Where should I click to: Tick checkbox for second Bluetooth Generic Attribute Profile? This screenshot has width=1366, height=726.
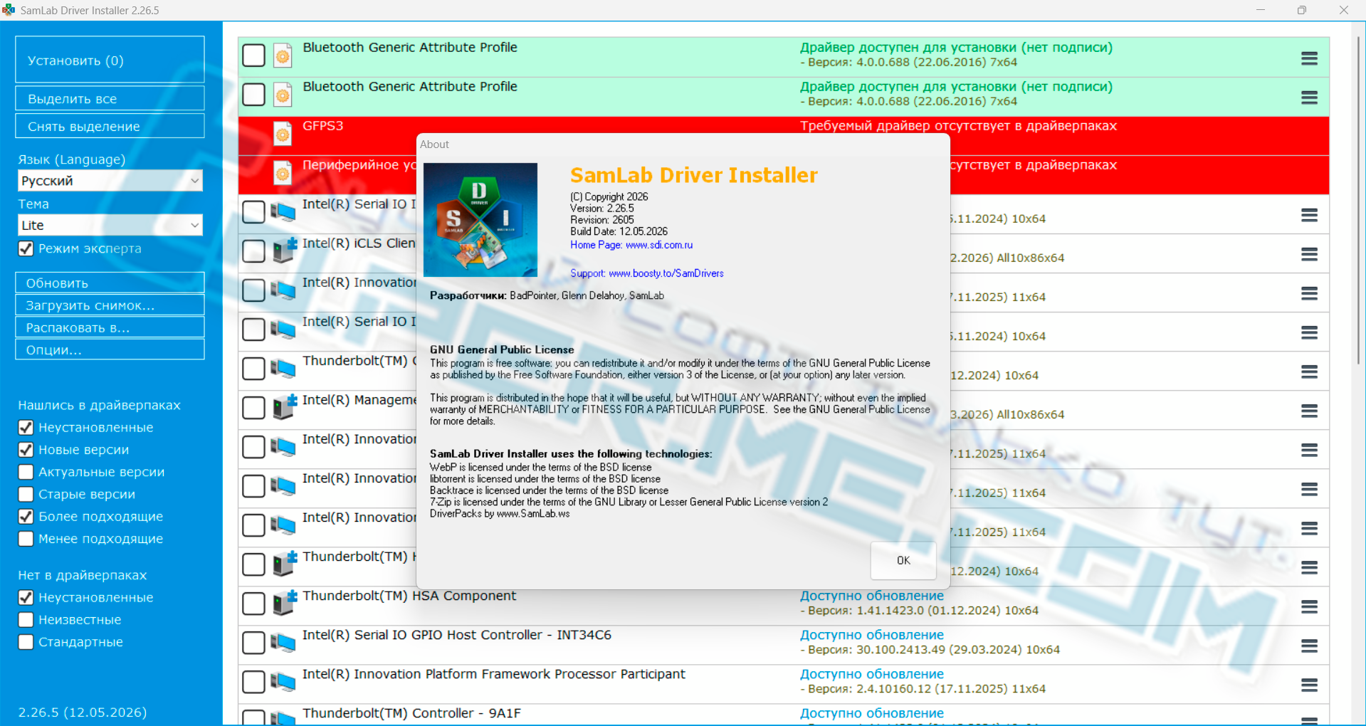tap(253, 95)
